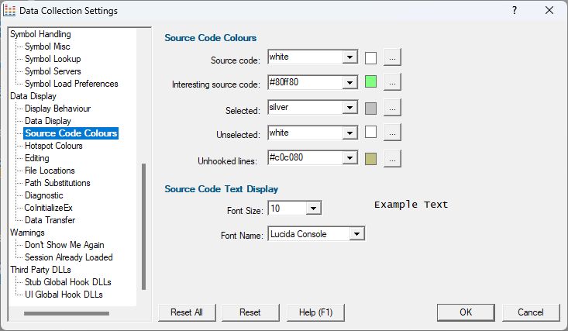Select Symbol Lookup tree item
The width and height of the screenshot is (568, 331).
click(53, 59)
